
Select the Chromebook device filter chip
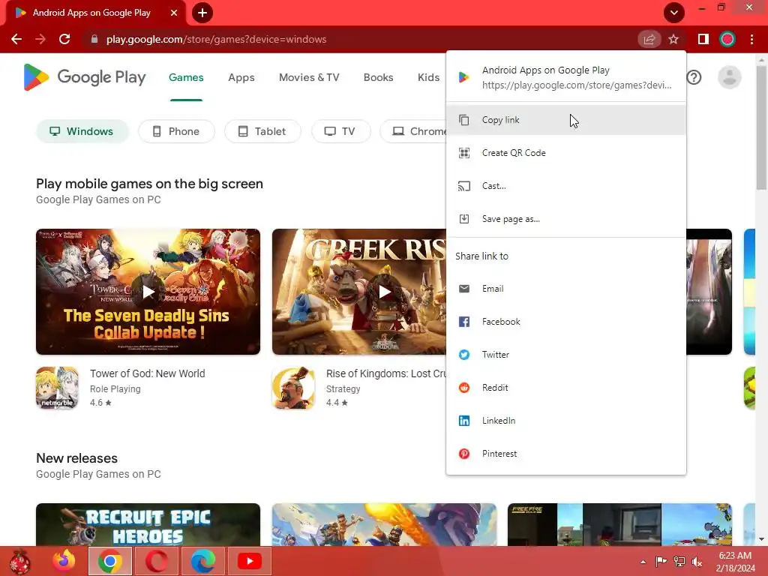[x=414, y=131]
